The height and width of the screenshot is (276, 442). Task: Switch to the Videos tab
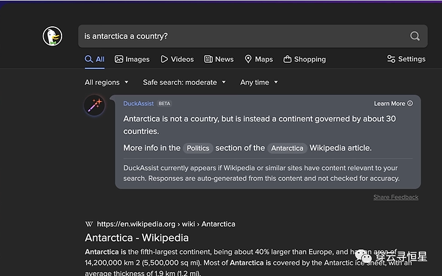point(177,59)
